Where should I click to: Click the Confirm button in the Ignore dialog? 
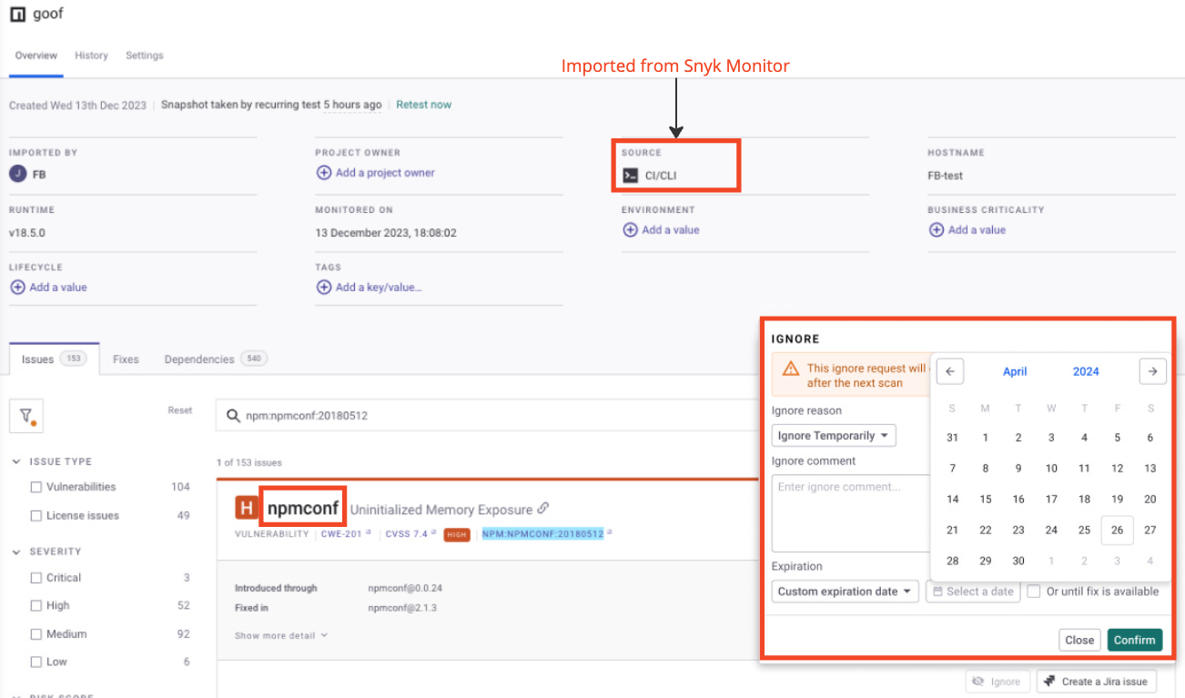pyautogui.click(x=1134, y=640)
